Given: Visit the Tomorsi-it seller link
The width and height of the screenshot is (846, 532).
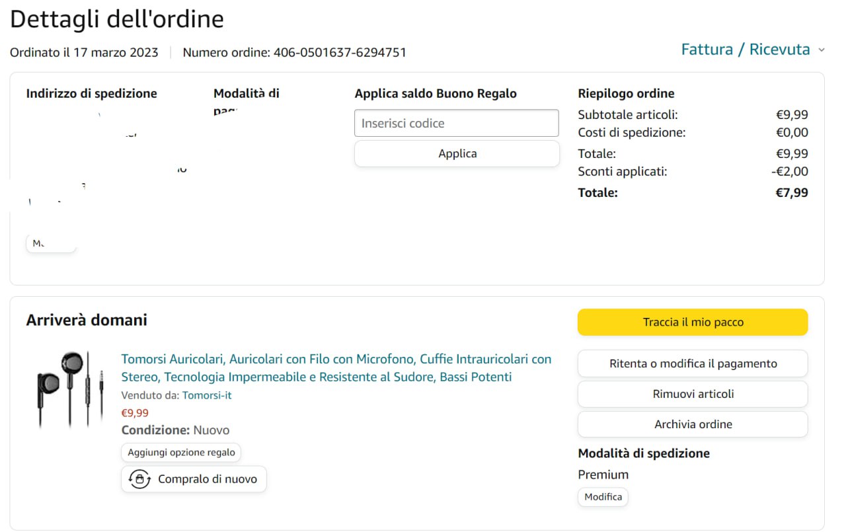Looking at the screenshot, I should click(x=207, y=395).
